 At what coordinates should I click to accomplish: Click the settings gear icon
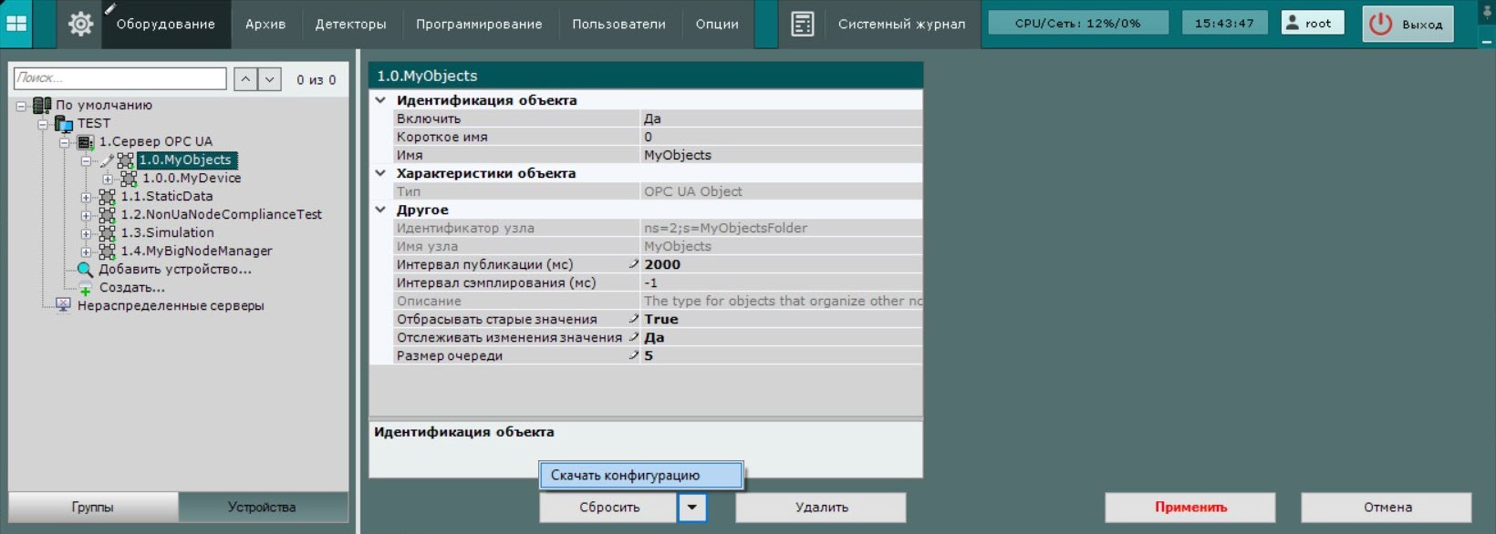tap(80, 25)
